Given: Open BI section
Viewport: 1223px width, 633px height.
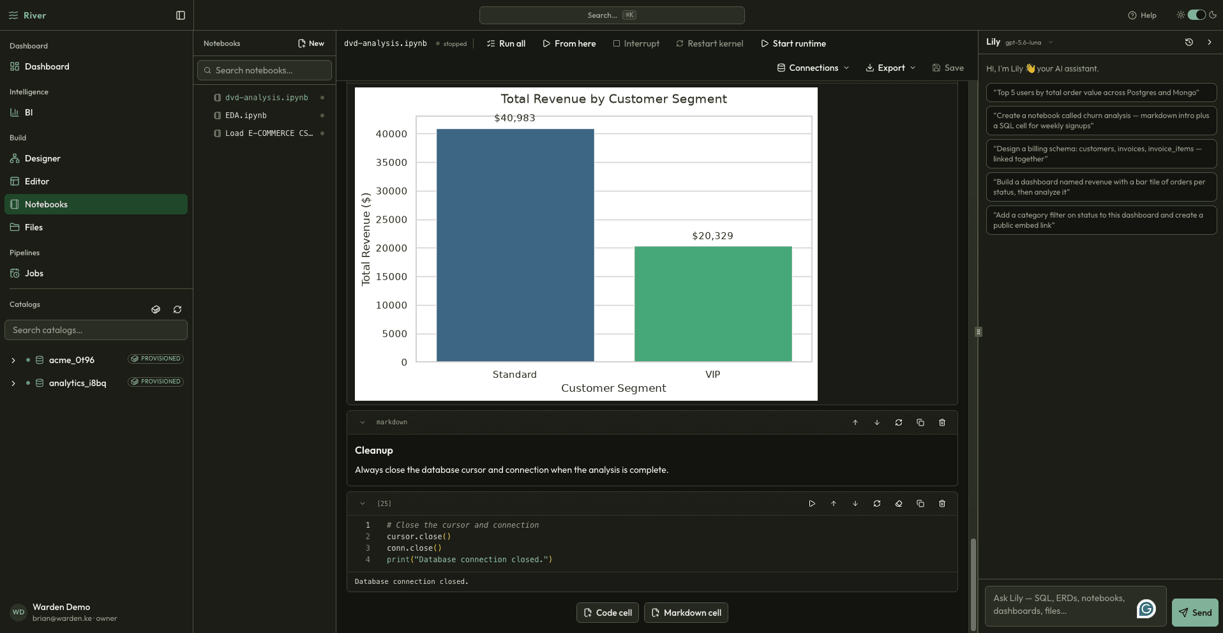Looking at the screenshot, I should tap(96, 112).
